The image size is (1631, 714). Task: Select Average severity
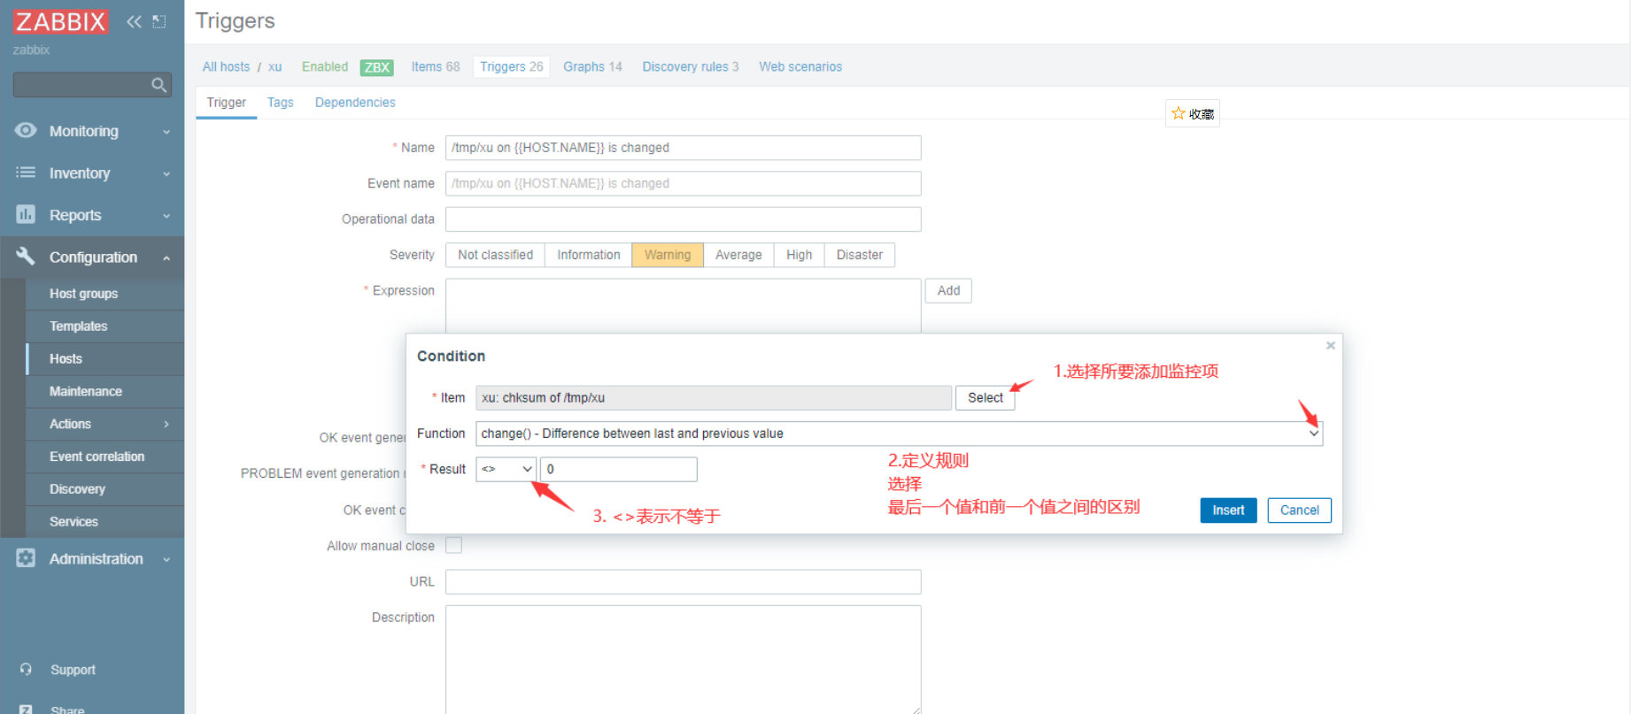[x=738, y=255]
